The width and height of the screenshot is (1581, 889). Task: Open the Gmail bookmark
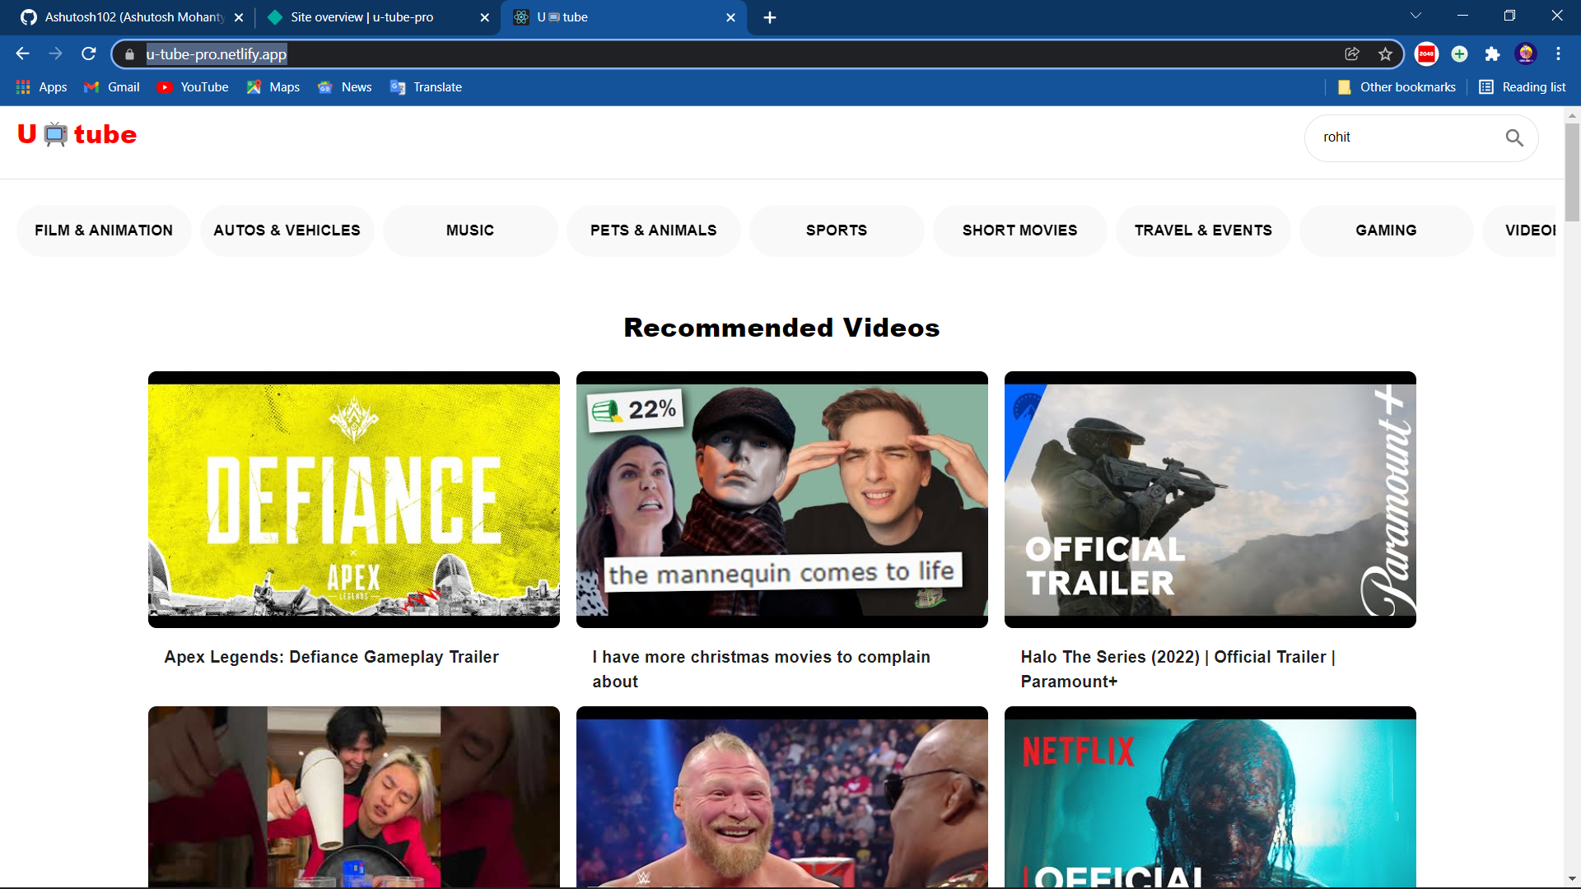(x=112, y=87)
